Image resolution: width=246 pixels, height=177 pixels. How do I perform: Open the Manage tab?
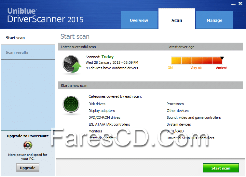coord(214,20)
